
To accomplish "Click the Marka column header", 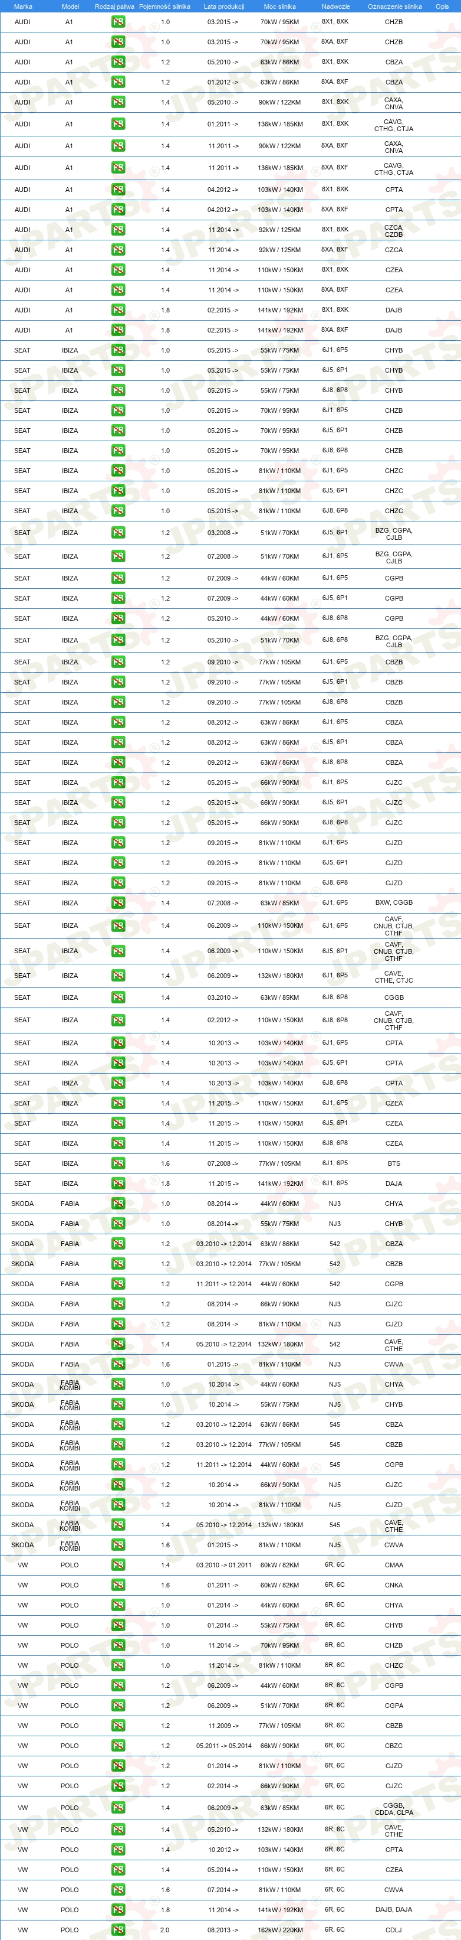I will [x=24, y=6].
